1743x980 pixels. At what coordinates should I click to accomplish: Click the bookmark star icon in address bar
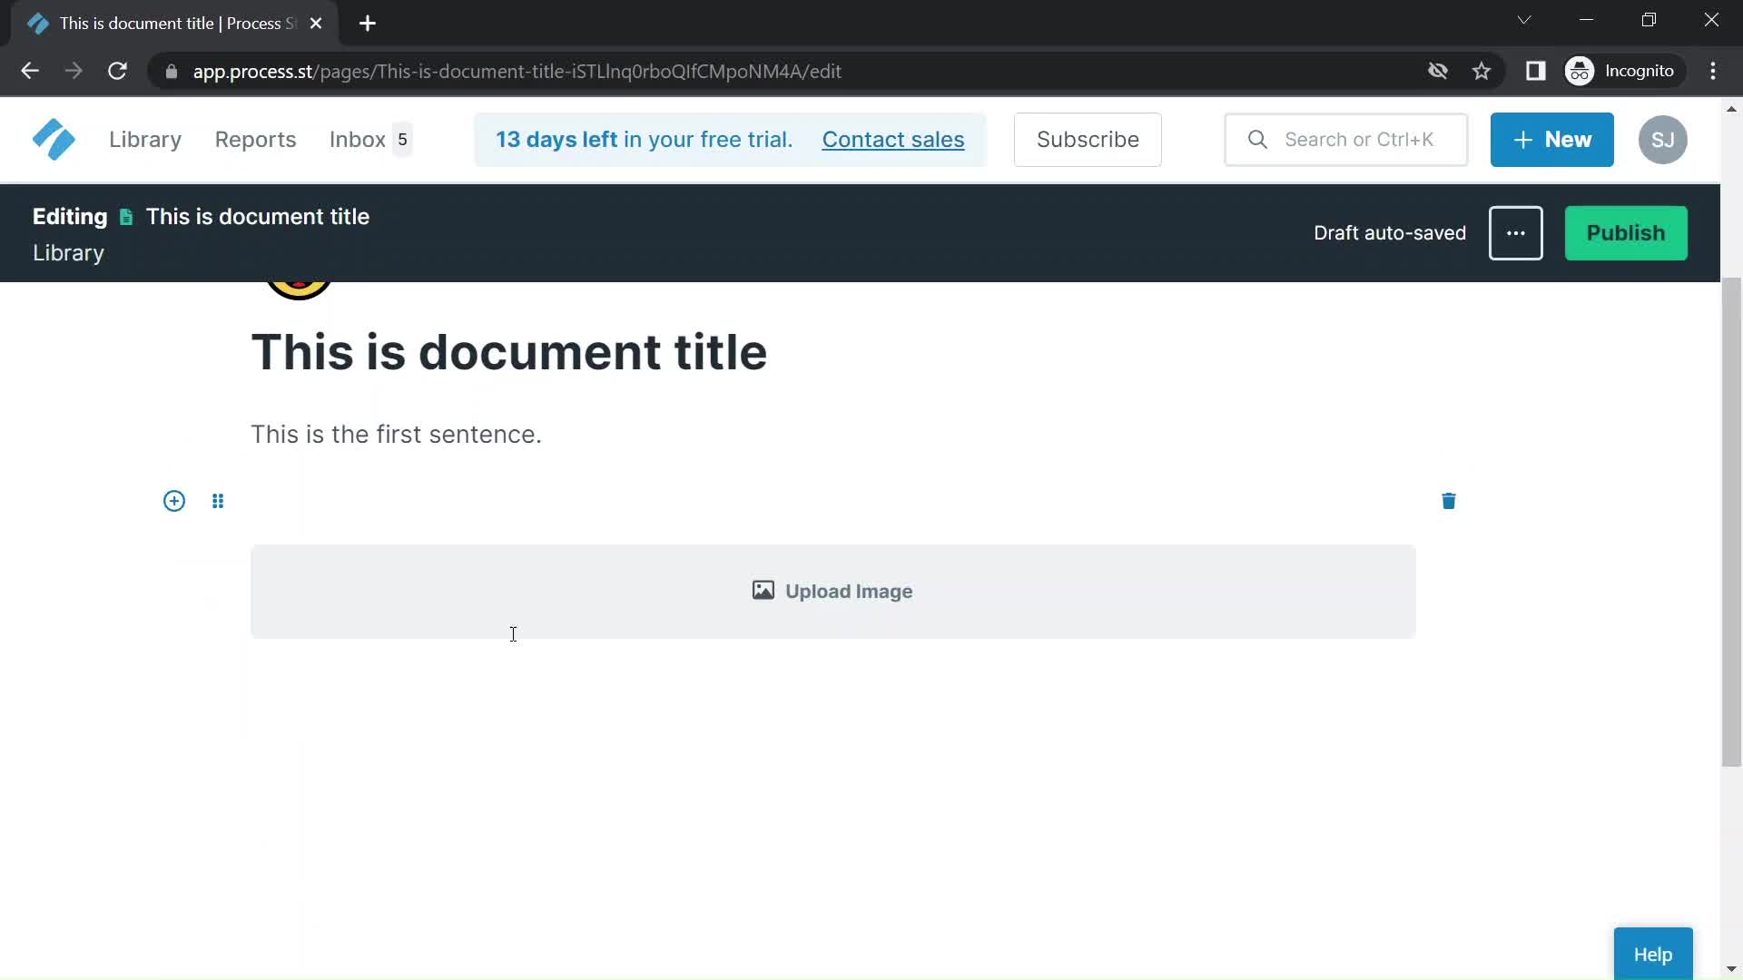click(x=1484, y=71)
